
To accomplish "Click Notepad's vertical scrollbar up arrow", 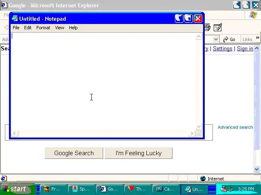I will click(199, 37).
